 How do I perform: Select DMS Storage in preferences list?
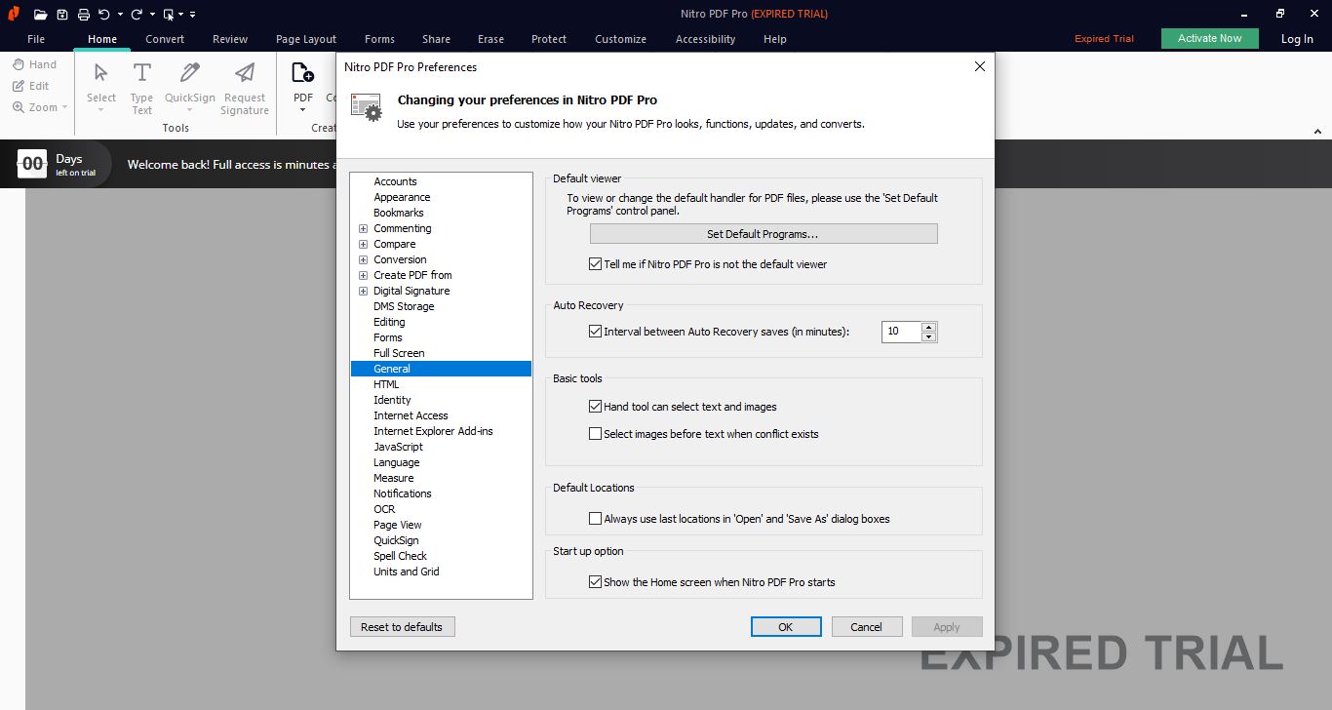[x=404, y=306]
